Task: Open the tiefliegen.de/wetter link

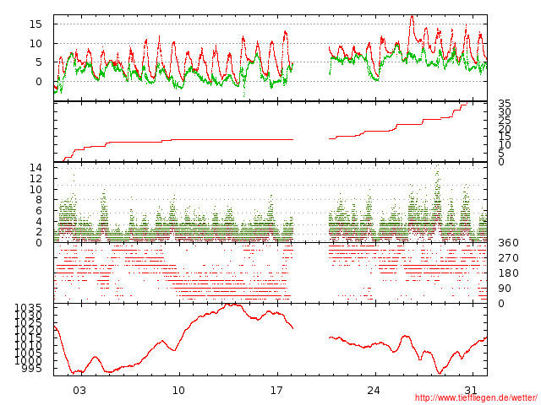Action: point(476,397)
